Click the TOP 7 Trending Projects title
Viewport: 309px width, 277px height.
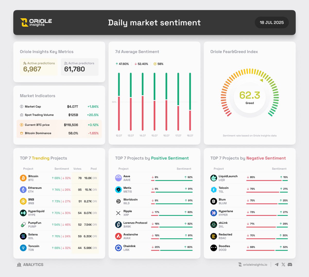[44, 158]
